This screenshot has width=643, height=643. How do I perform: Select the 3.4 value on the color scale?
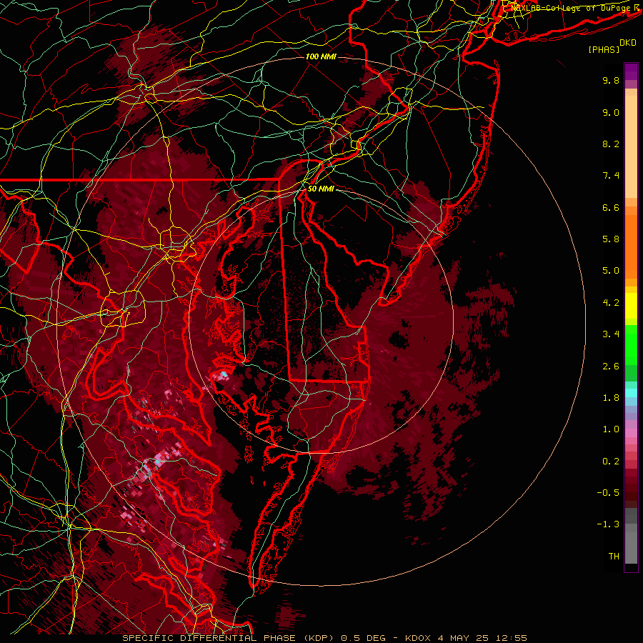[x=611, y=334]
